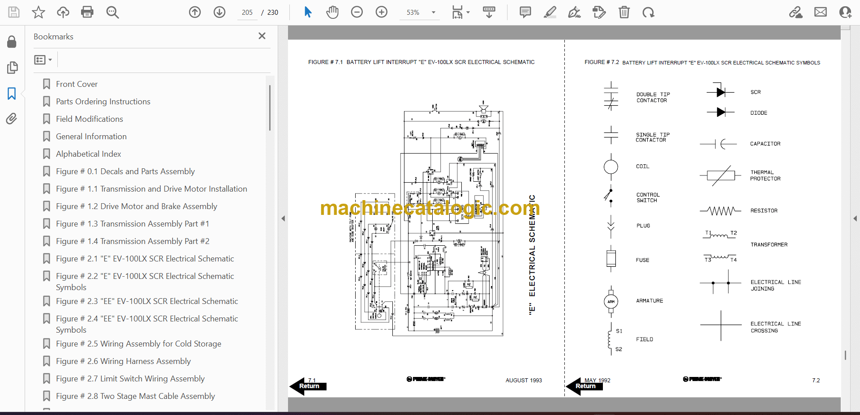Jump to Figure # 2.5 Wiring Assembly for Cold Storage
860x415 pixels.
coord(138,344)
